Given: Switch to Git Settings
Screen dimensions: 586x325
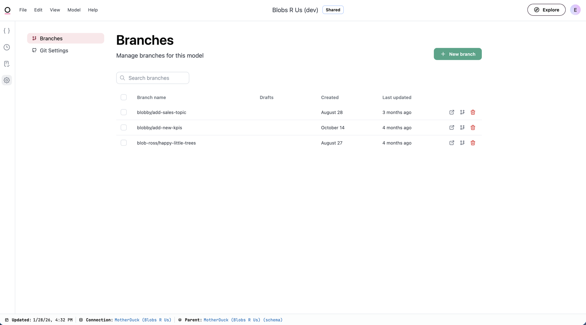Looking at the screenshot, I should (54, 50).
